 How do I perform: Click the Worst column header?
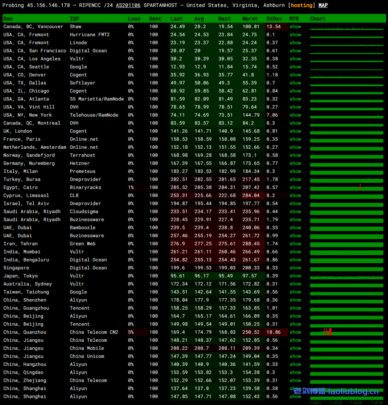250,19
